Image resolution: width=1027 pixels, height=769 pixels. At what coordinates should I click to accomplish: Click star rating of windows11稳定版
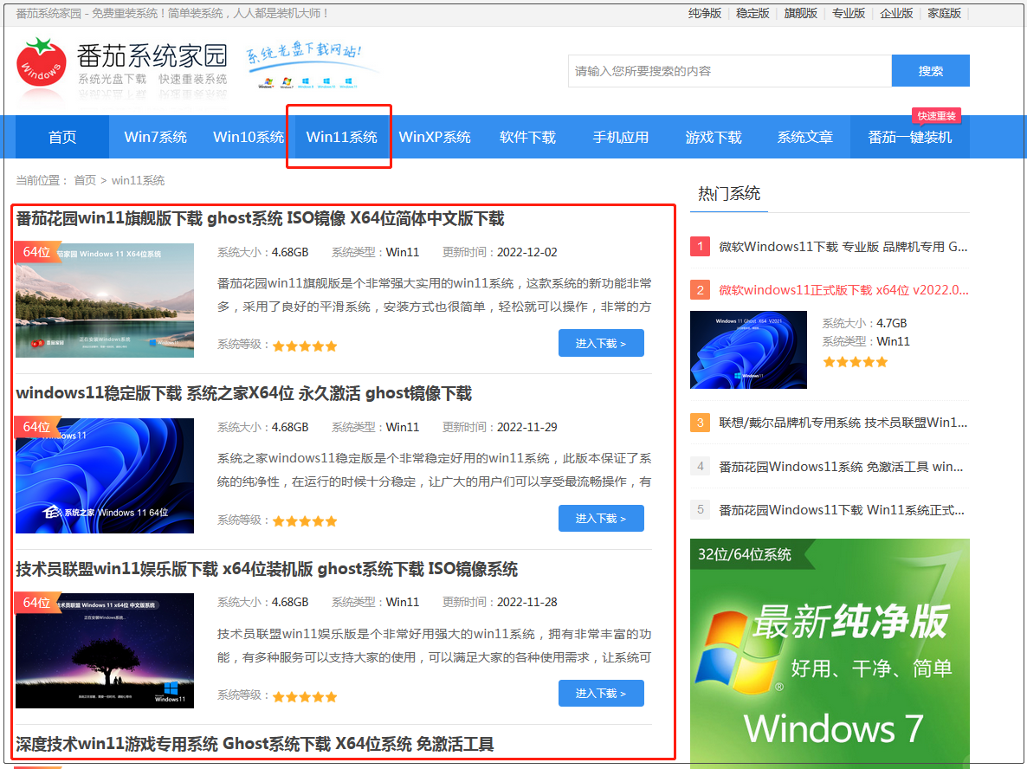(x=305, y=521)
